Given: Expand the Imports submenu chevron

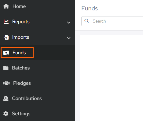Looking at the screenshot, I should coord(69,38).
